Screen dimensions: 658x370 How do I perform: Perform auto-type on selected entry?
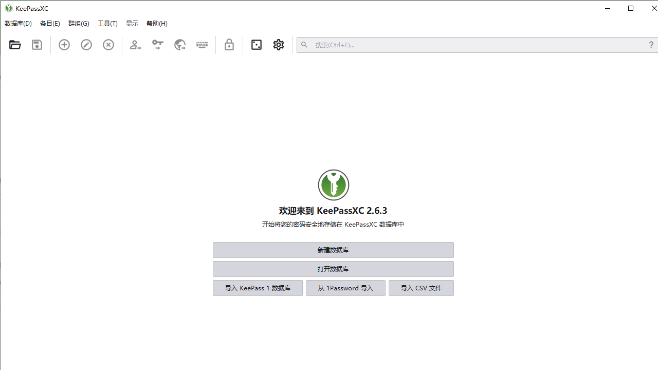[x=202, y=45]
